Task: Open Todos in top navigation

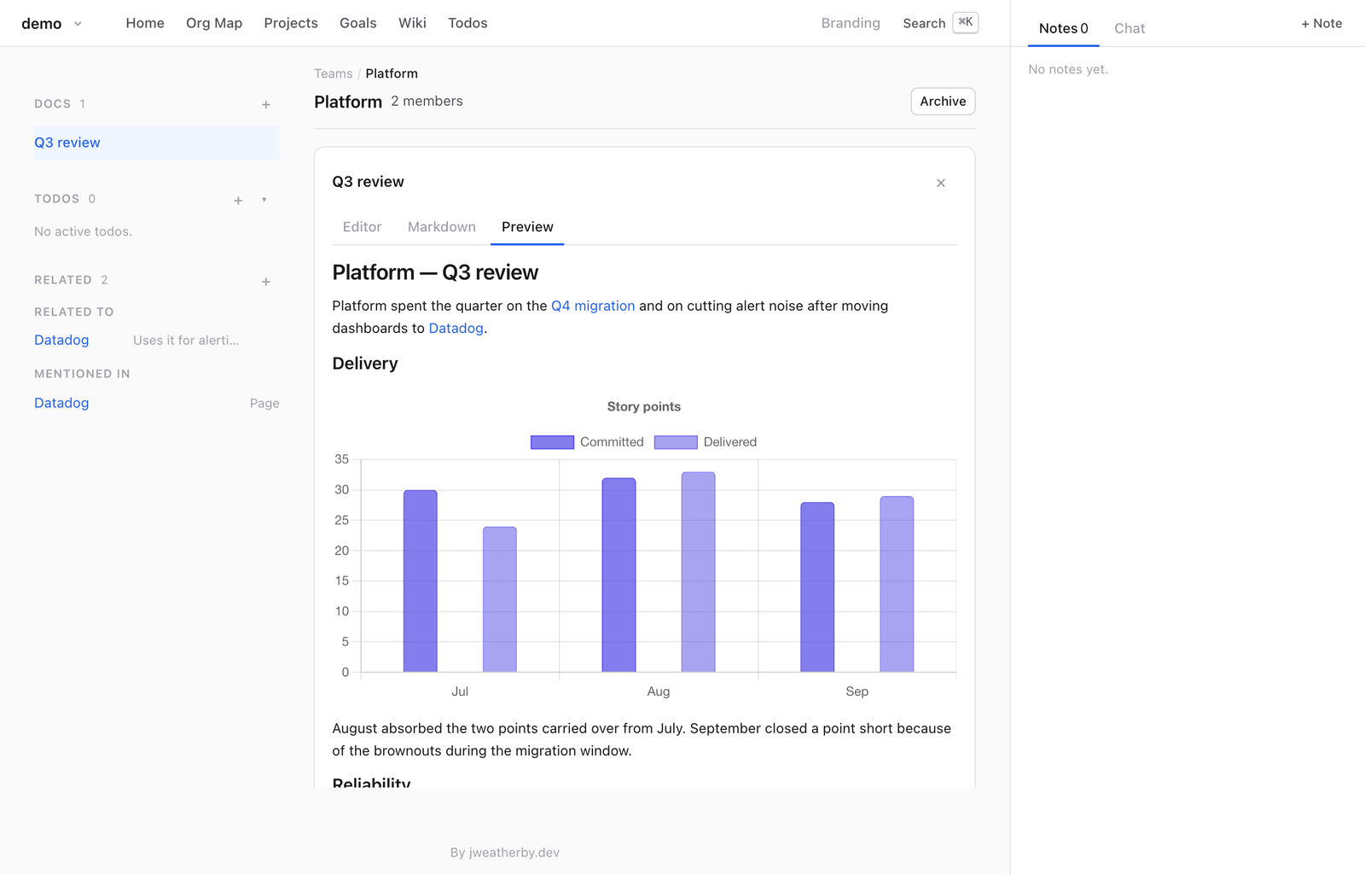Action: (x=468, y=23)
